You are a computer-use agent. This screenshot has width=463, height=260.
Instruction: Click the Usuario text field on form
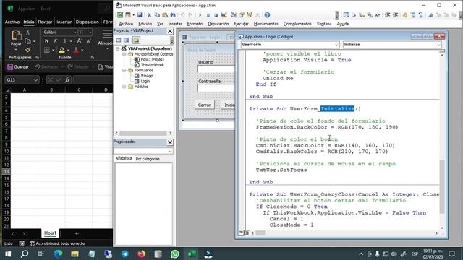click(x=216, y=69)
